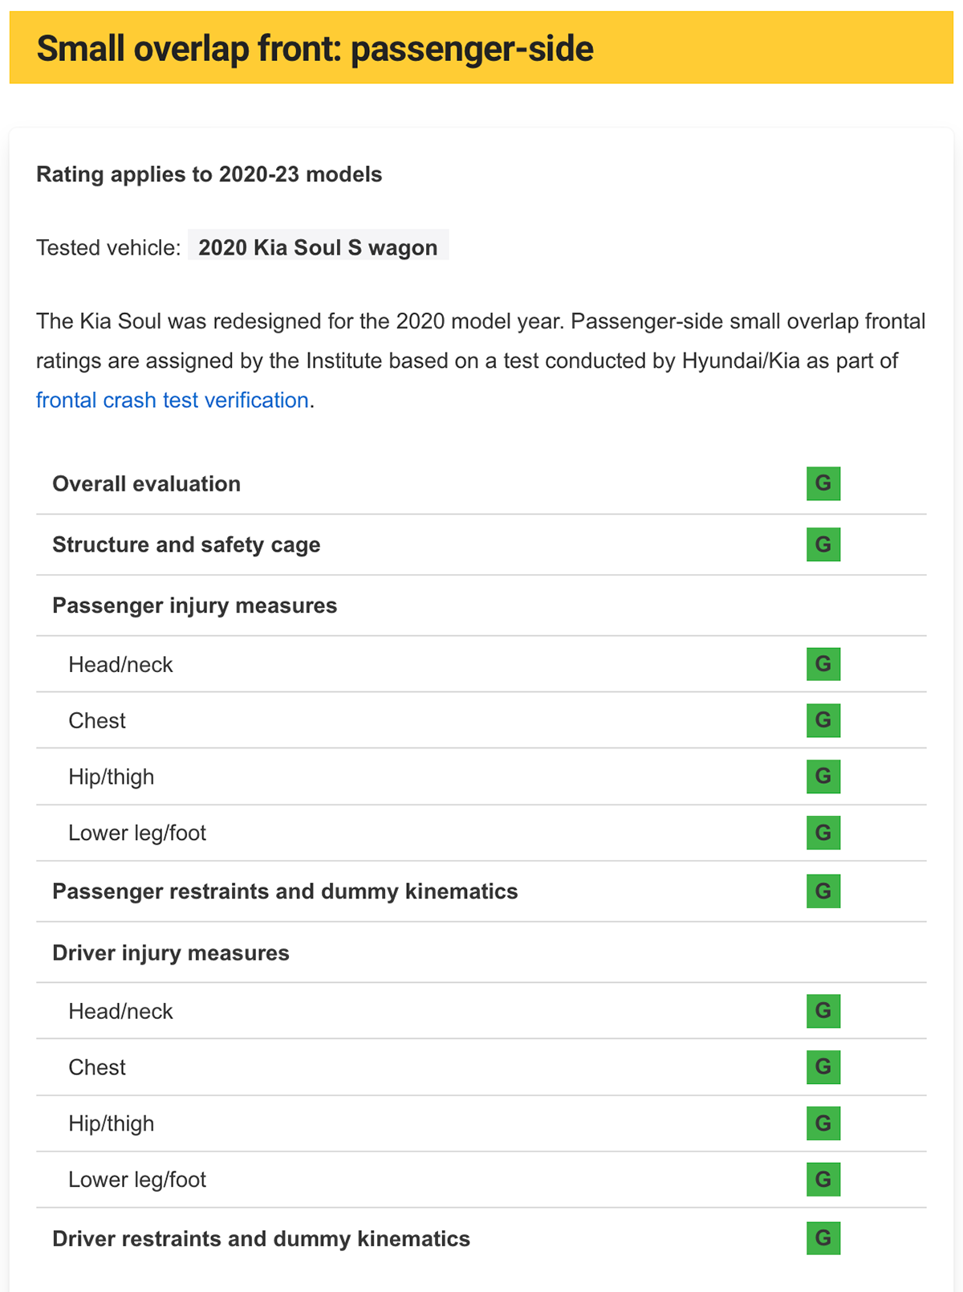Click the driver Chest G rating badge
This screenshot has height=1292, width=963.
823,1067
